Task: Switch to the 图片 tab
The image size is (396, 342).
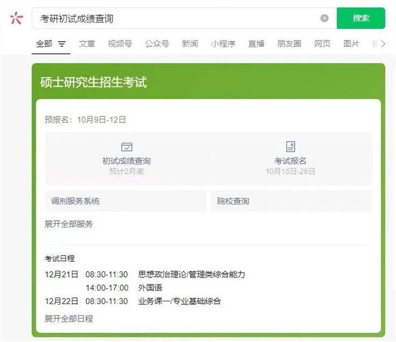Action: [351, 44]
